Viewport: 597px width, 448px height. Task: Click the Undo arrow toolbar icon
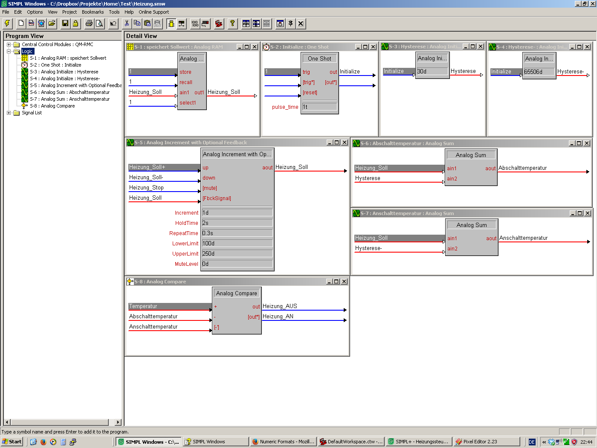(113, 23)
